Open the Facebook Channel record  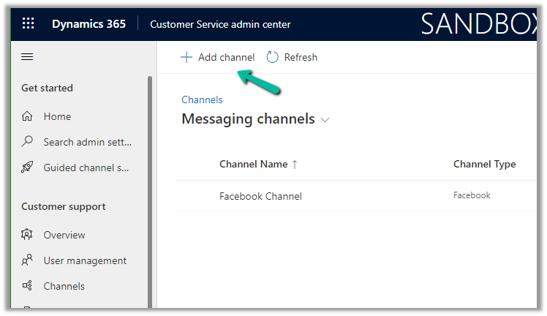(260, 196)
